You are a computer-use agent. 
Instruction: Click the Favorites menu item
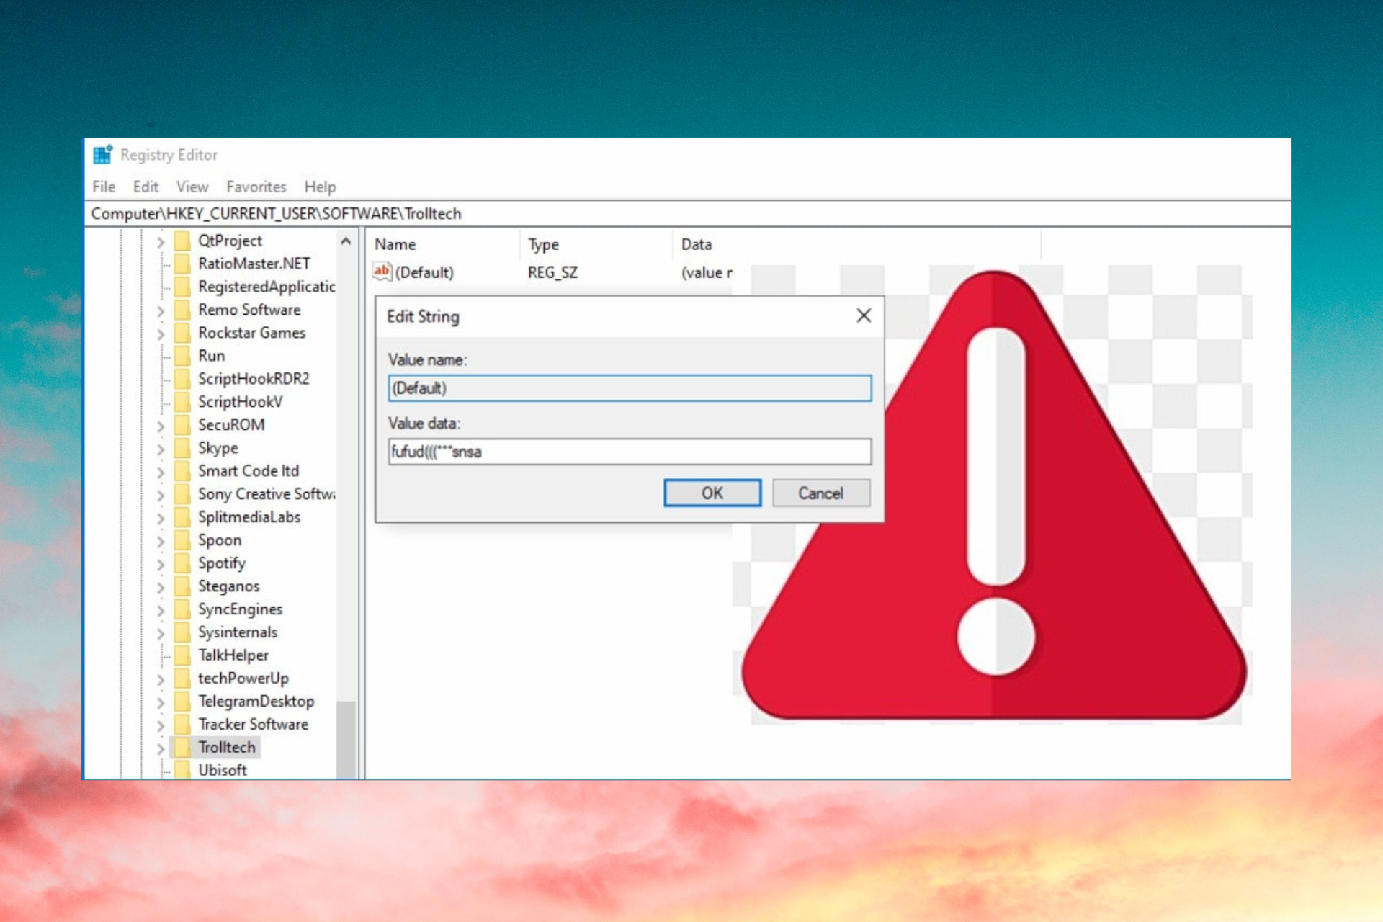256,187
